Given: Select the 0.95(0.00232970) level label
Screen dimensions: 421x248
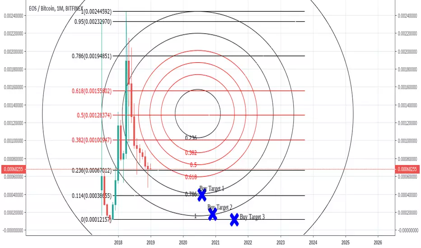Looking at the screenshot, I should pos(93,22).
